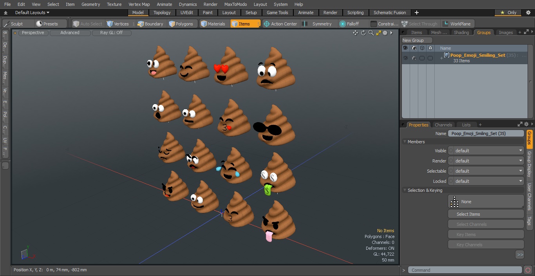Activate the Sculpt tool icon
Viewport: 535px width, 276px height.
(7, 24)
